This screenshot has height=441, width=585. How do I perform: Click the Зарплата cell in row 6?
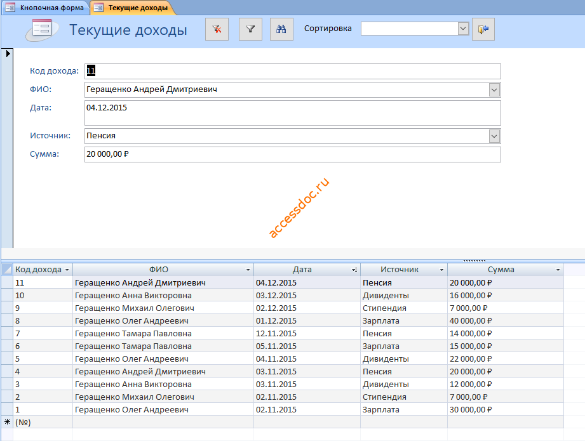pyautogui.click(x=404, y=346)
